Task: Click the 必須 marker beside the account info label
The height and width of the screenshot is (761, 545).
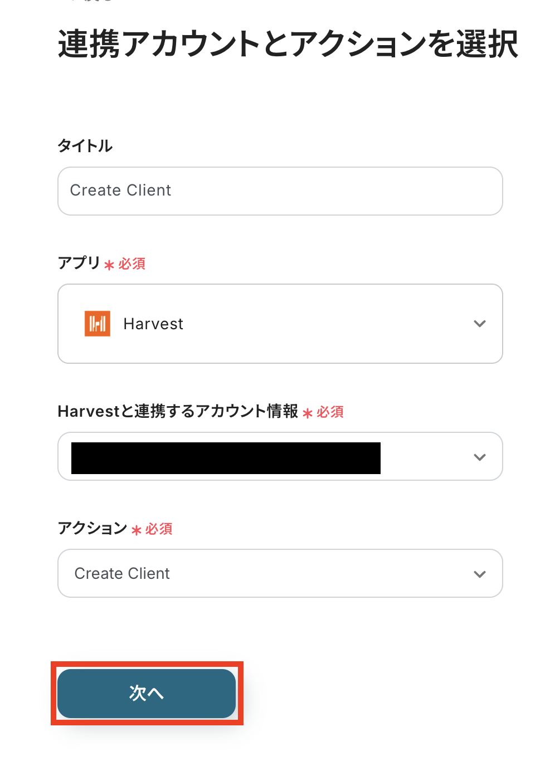Action: [x=330, y=412]
